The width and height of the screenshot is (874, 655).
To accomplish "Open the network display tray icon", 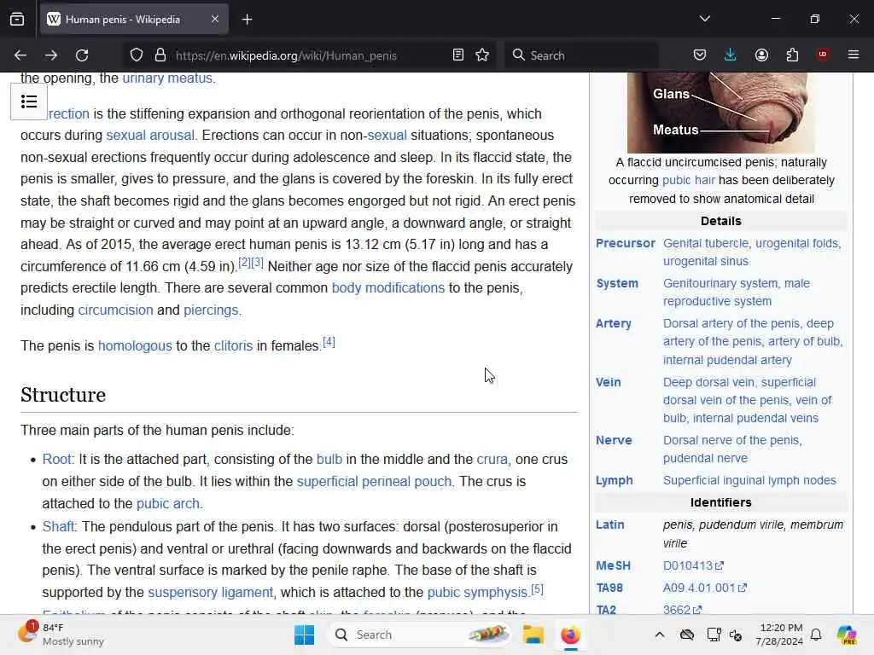I will (713, 635).
